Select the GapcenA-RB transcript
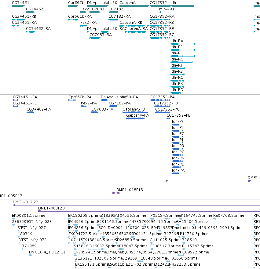 tap(134, 26)
